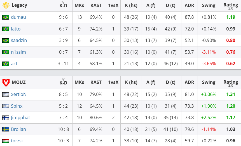Open n1ssim's profile link
Viewport: 241px width, 146px height.
[x=18, y=52]
